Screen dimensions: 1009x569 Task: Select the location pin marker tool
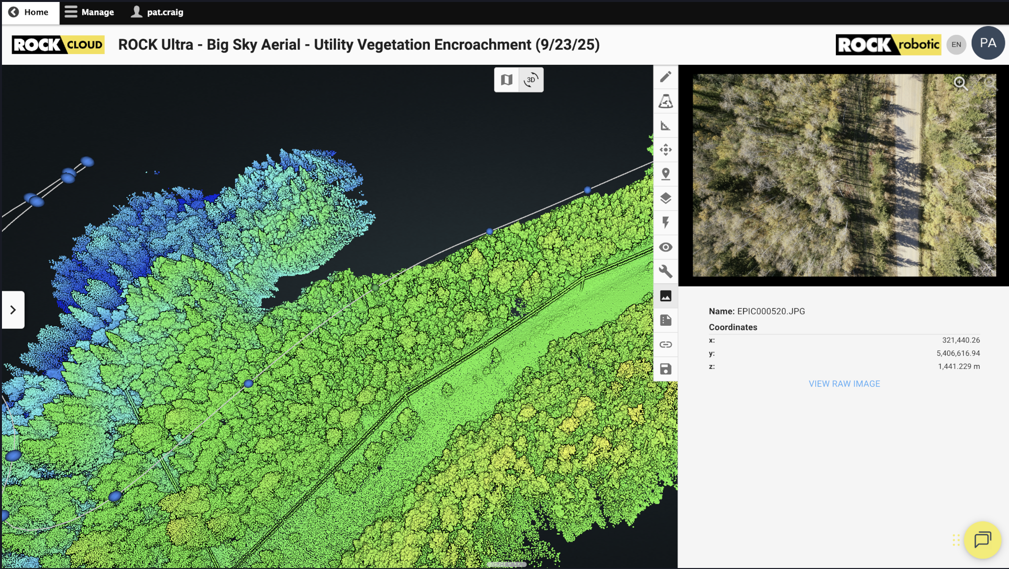coord(665,174)
